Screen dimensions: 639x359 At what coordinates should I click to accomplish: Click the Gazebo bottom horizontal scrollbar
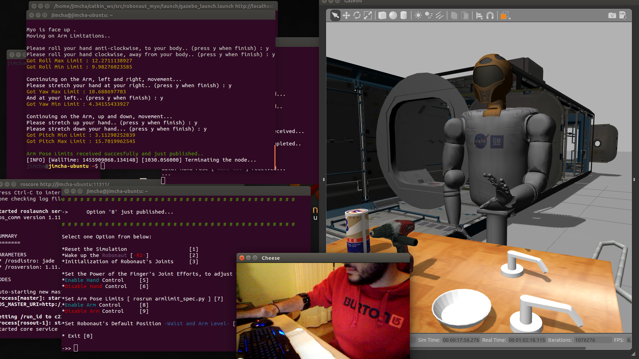[497, 348]
